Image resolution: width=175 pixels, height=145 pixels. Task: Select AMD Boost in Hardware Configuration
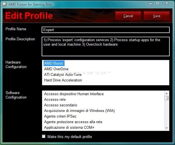54,63
